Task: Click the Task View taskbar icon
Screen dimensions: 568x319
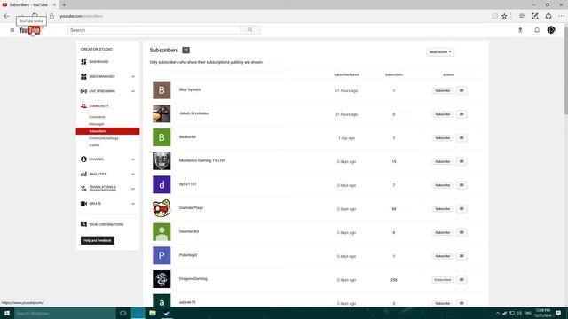Action: pyautogui.click(x=123, y=313)
